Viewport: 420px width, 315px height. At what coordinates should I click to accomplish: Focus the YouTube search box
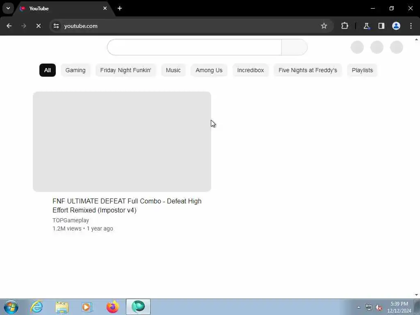[x=194, y=47]
